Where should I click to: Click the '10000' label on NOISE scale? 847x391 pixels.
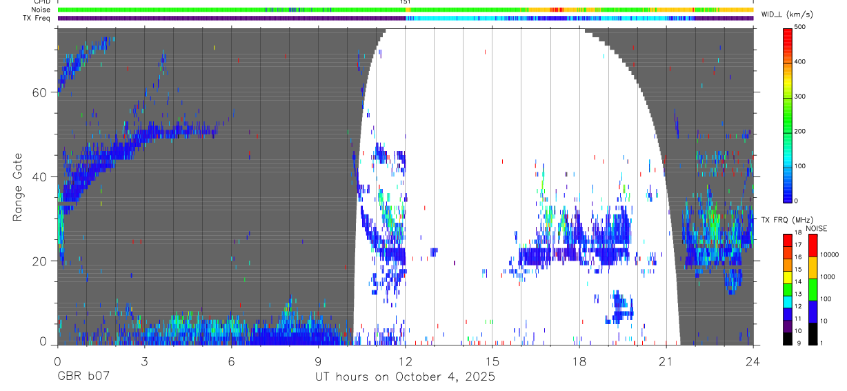coord(829,254)
